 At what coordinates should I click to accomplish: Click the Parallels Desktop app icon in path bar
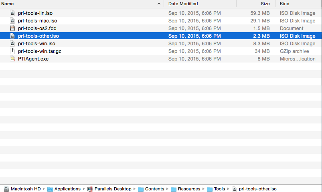[90, 189]
